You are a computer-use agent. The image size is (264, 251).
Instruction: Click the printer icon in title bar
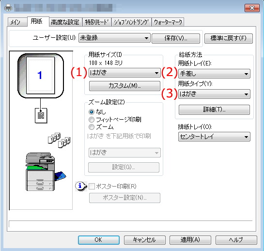click(x=8, y=8)
